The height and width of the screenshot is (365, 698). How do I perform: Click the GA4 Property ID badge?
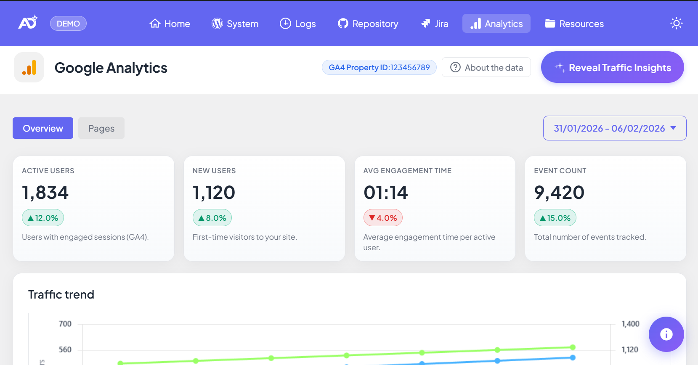379,67
